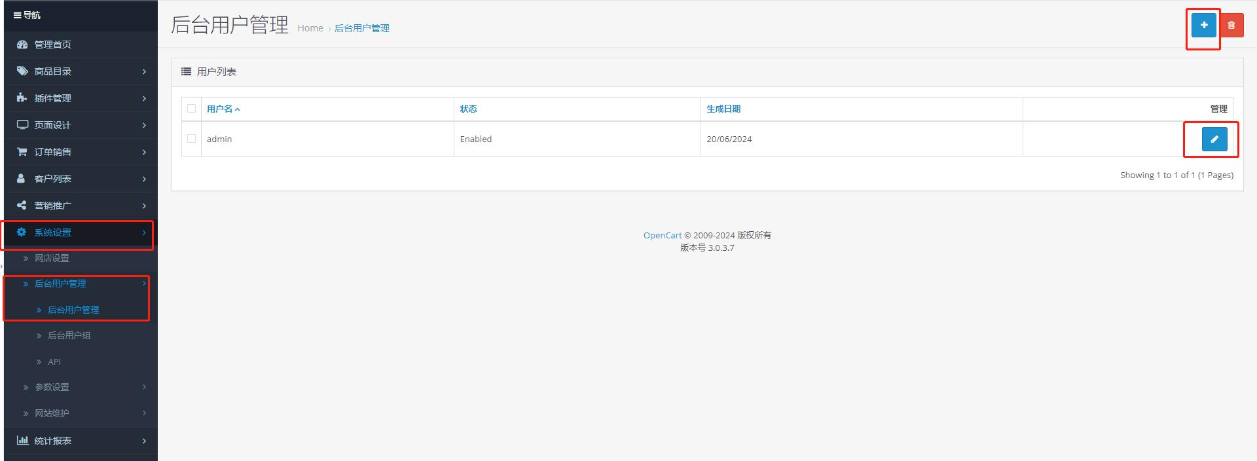1257x461 pixels.
Task: Click the tag icon beside 商品目录
Action: (22, 71)
